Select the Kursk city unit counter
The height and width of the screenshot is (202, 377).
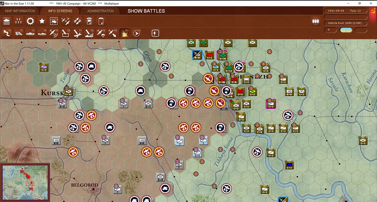[69, 92]
